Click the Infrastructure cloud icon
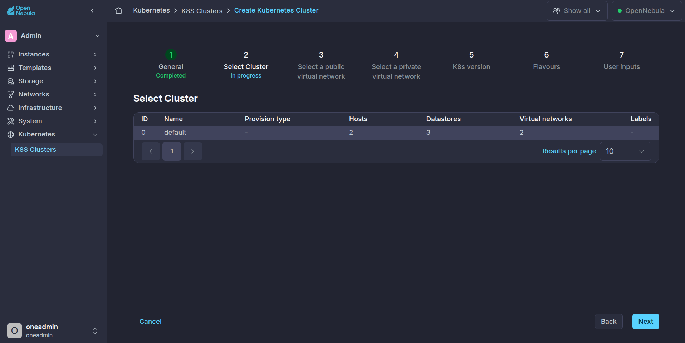The height and width of the screenshot is (343, 685). click(11, 108)
